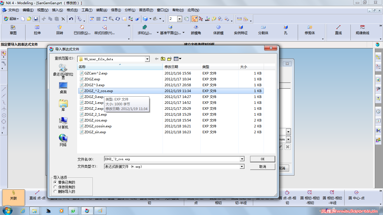Image resolution: width=383 pixels, height=215 pixels.
Task: Click the Delete X toolbar icon
Action: 63,19
